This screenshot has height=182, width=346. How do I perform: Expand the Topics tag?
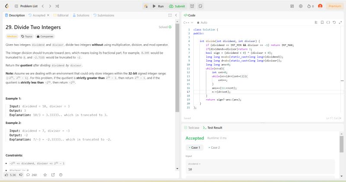pos(27,36)
